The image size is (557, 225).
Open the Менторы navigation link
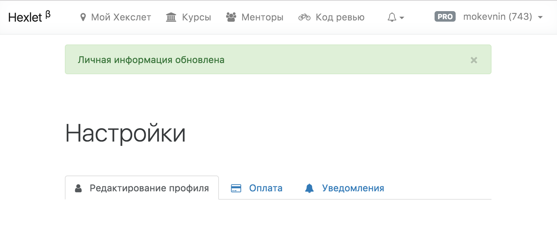click(x=262, y=17)
